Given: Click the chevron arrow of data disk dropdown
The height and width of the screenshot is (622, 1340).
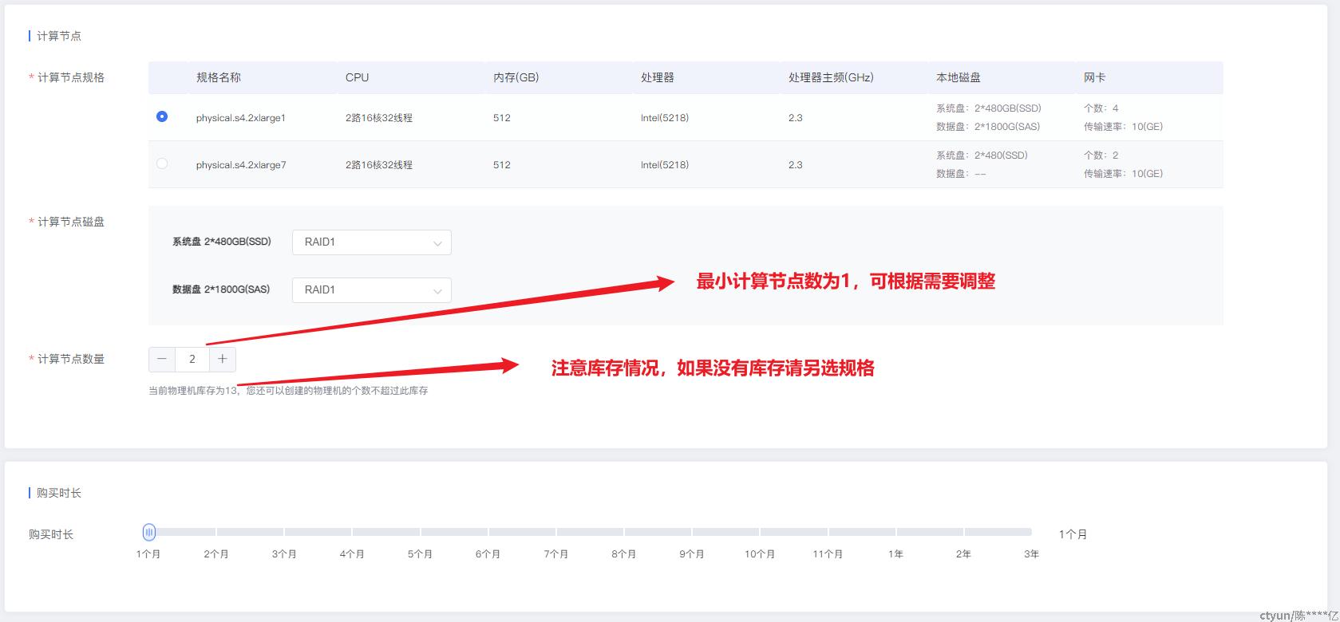Looking at the screenshot, I should coord(437,291).
